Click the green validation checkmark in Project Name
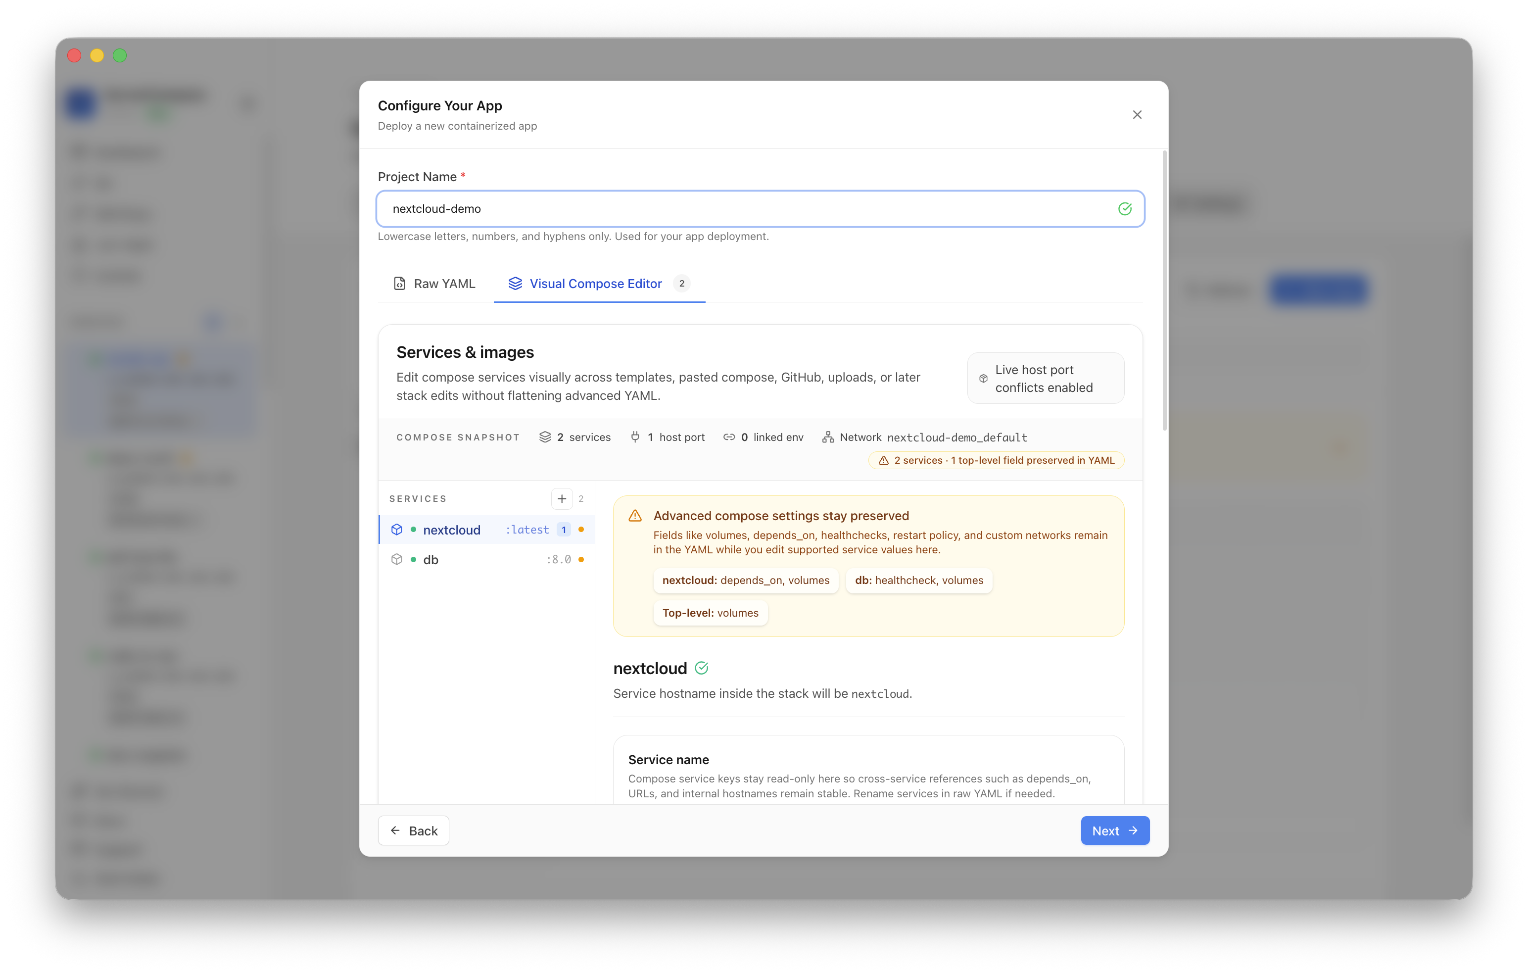Image resolution: width=1528 pixels, height=973 pixels. click(x=1124, y=209)
